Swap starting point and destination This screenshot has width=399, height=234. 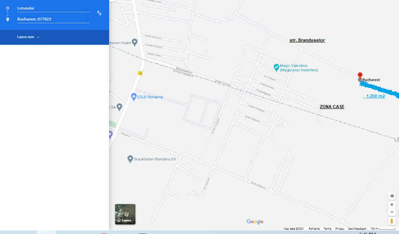[99, 13]
